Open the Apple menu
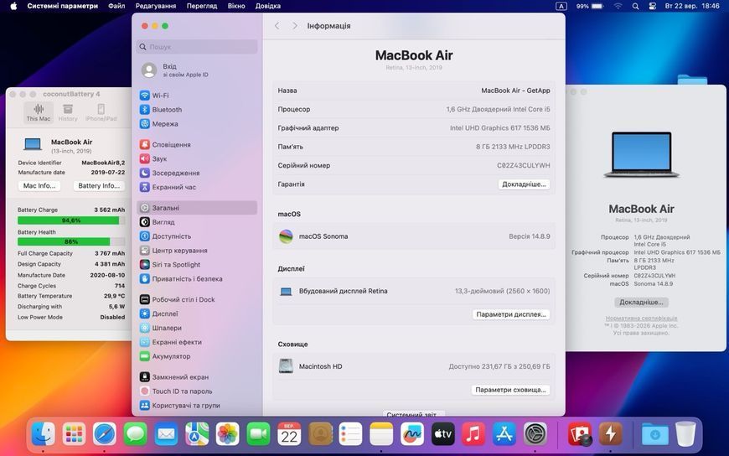The width and height of the screenshot is (729, 456). pyautogui.click(x=13, y=6)
